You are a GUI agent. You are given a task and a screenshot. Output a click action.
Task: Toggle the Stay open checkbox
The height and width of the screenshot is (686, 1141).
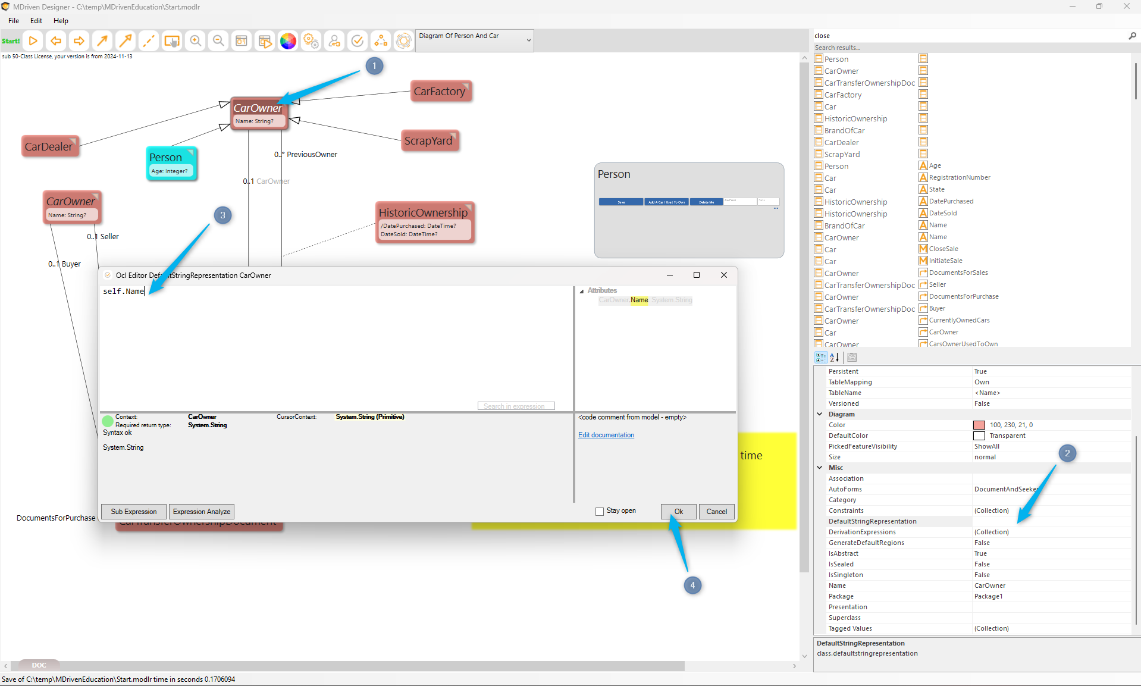coord(600,512)
